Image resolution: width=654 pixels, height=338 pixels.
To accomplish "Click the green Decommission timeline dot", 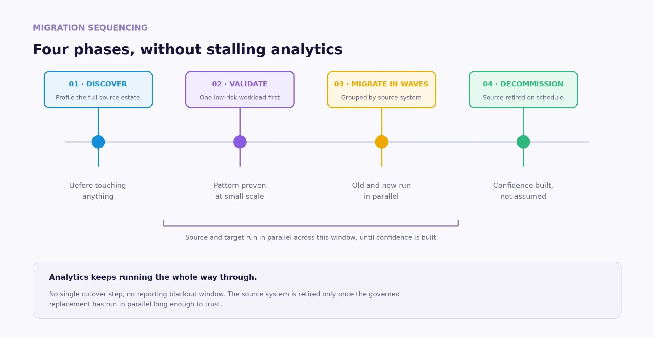I will (x=523, y=142).
